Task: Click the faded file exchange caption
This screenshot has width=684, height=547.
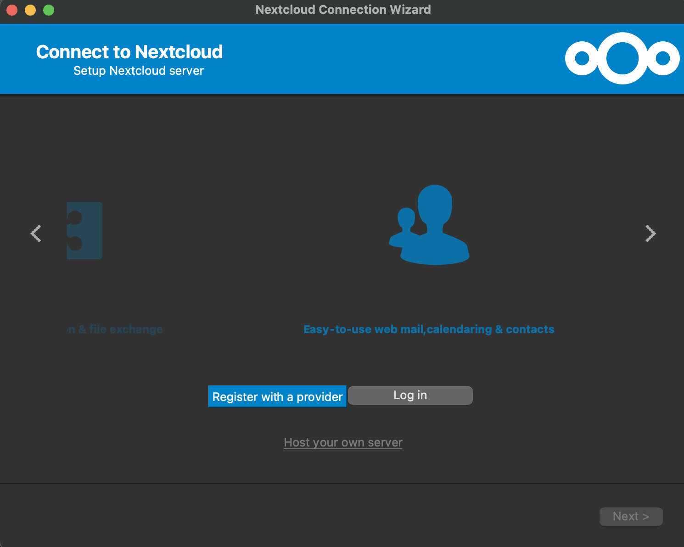Action: pos(115,329)
